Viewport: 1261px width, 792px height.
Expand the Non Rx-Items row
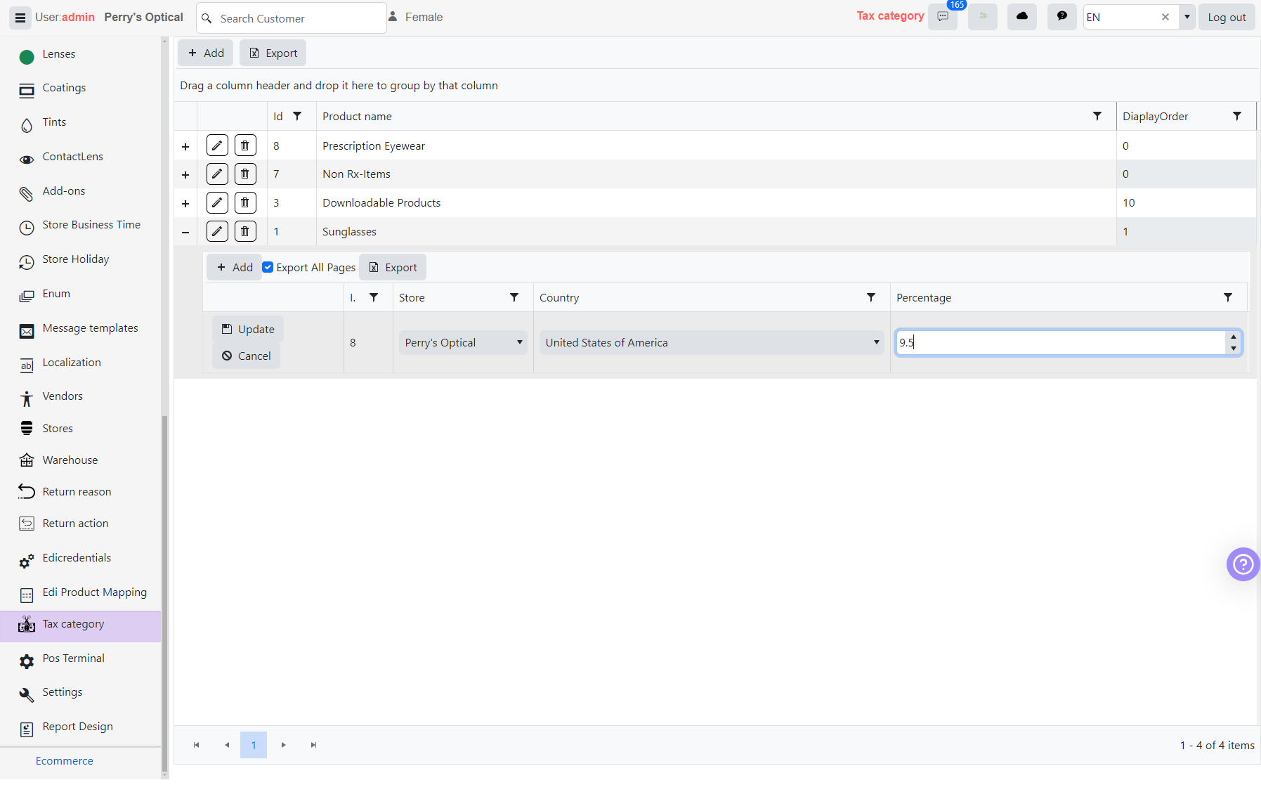[x=185, y=174]
